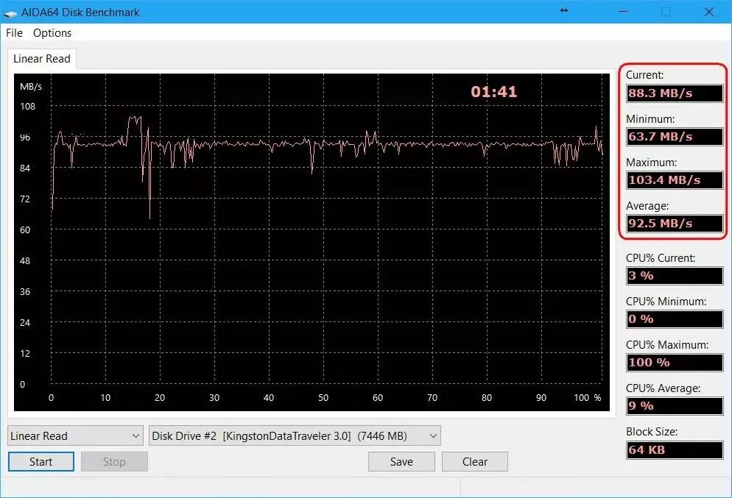
Task: Select the Linear Read tab
Action: (42, 59)
